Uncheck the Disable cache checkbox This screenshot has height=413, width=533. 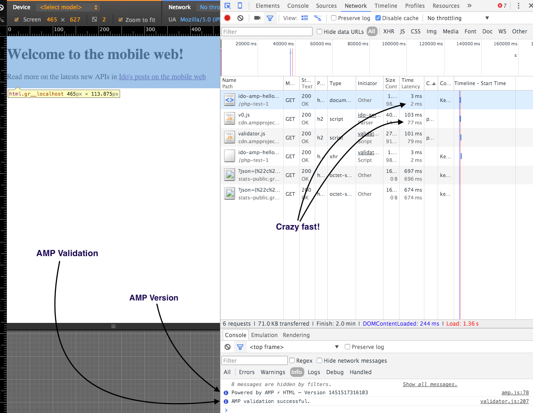[378, 18]
